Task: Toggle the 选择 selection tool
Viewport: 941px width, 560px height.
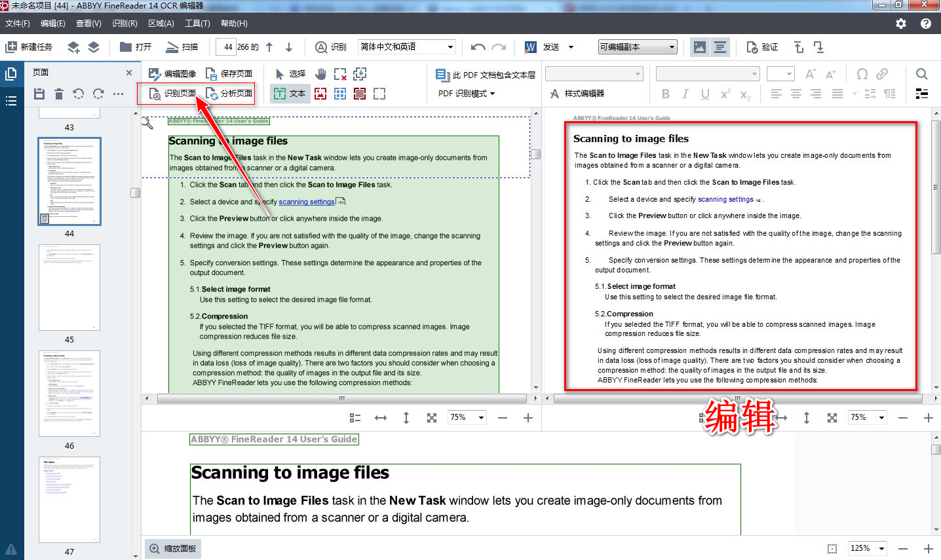Action: tap(290, 73)
